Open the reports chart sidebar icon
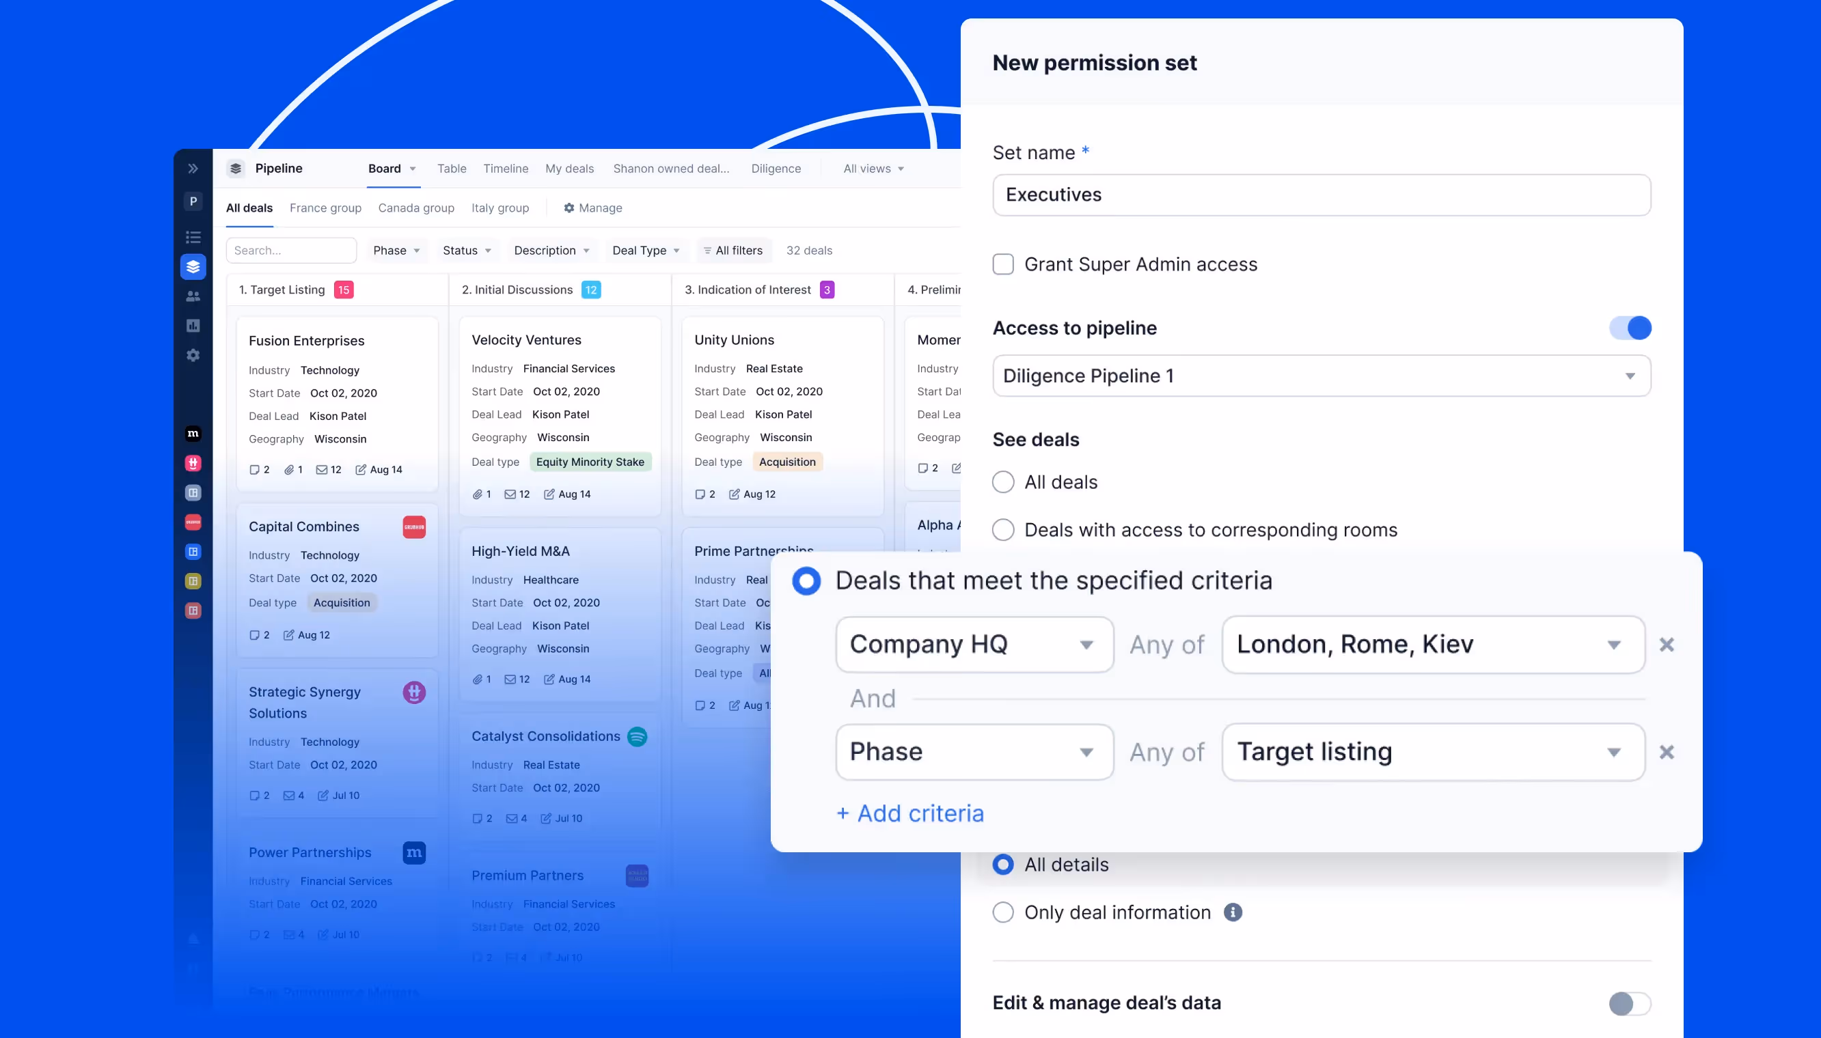This screenshot has width=1821, height=1038. 193,326
